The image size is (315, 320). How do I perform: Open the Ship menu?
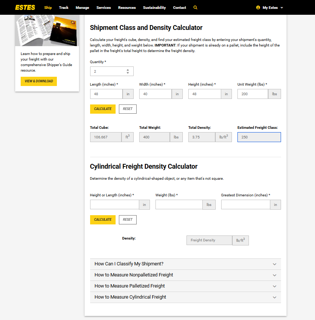(48, 7)
